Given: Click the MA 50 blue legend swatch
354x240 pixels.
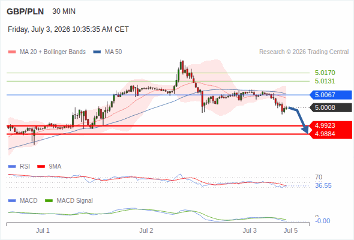Looking at the screenshot, I should coord(97,52).
